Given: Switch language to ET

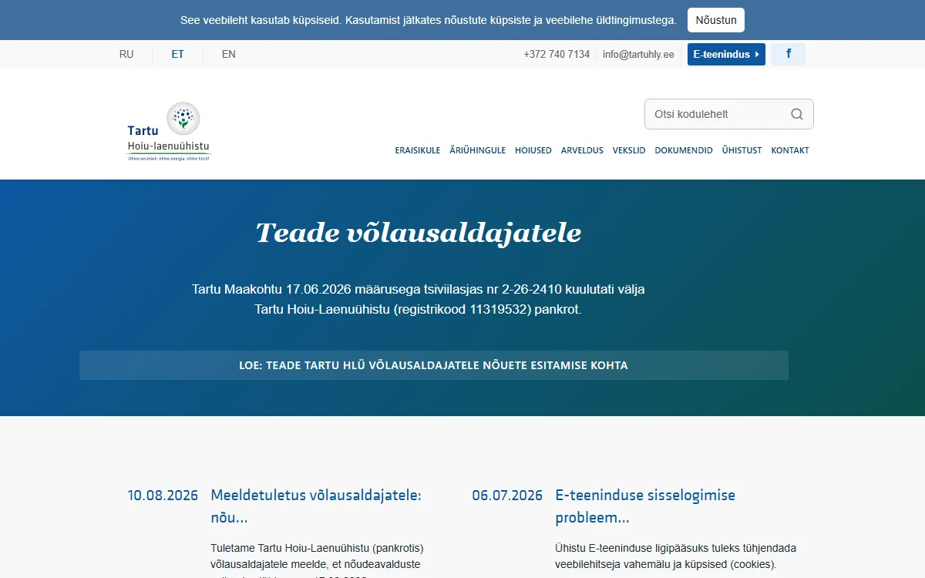Looking at the screenshot, I should pyautogui.click(x=177, y=54).
